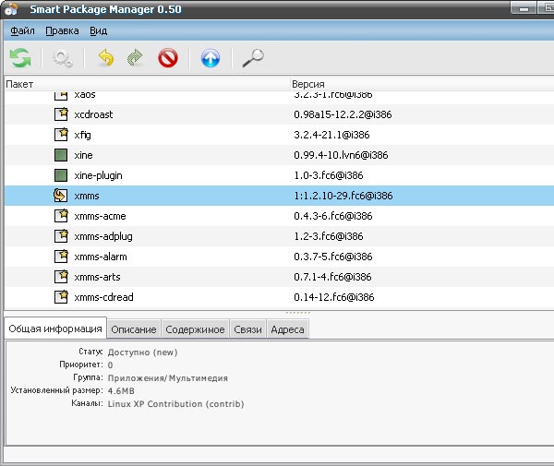Select the xmms package name
The width and height of the screenshot is (554, 466).
(x=87, y=196)
